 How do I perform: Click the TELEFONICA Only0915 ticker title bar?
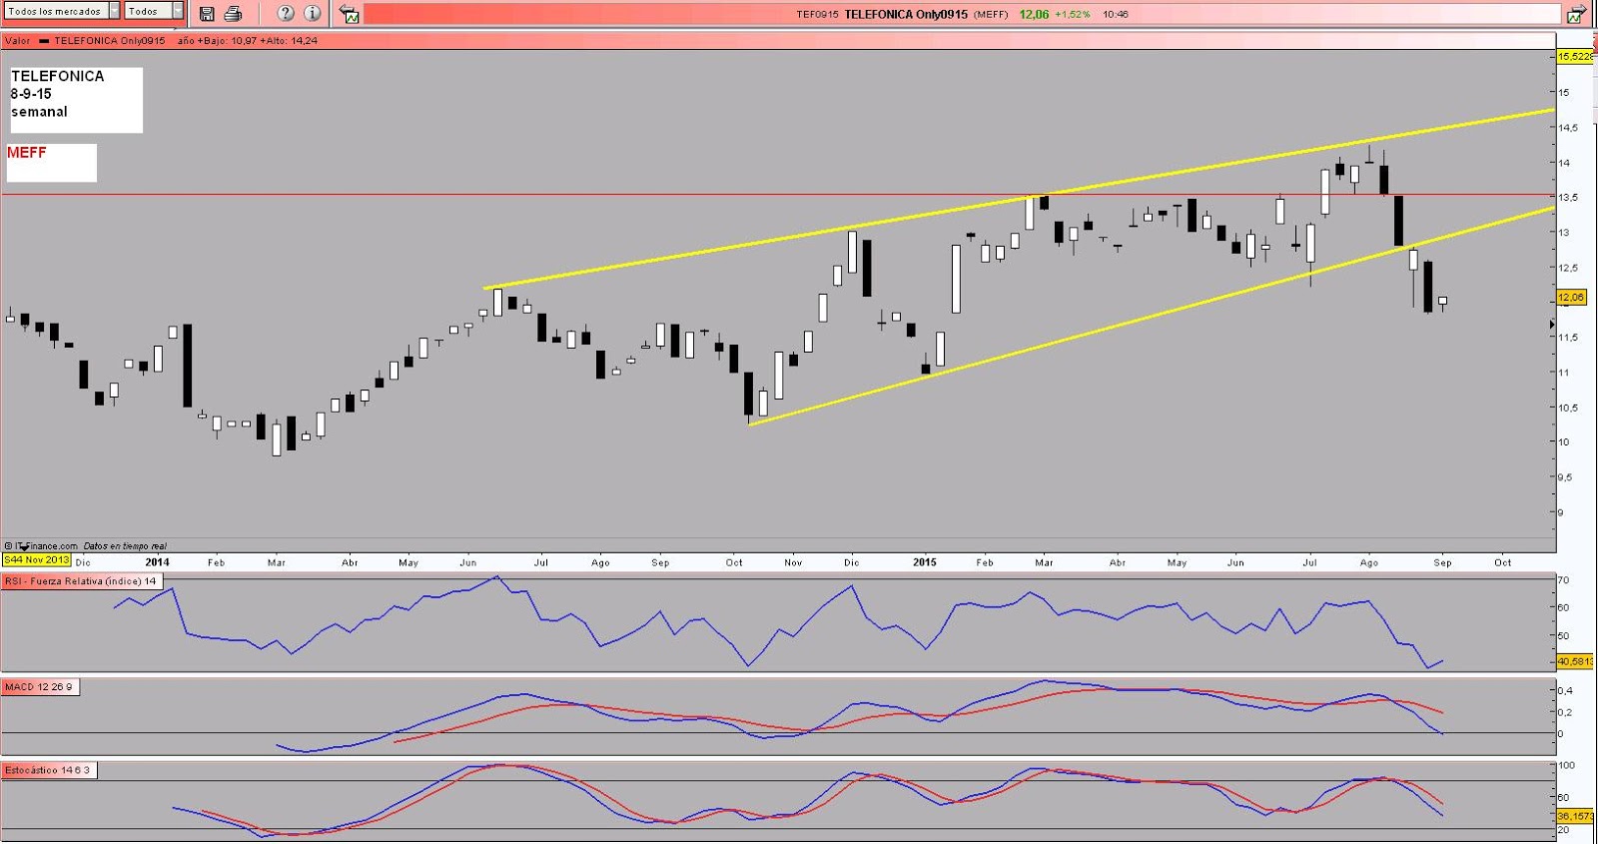[962, 14]
